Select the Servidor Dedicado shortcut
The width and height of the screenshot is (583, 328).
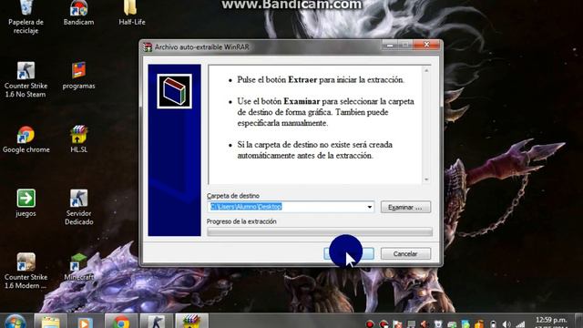pyautogui.click(x=78, y=208)
